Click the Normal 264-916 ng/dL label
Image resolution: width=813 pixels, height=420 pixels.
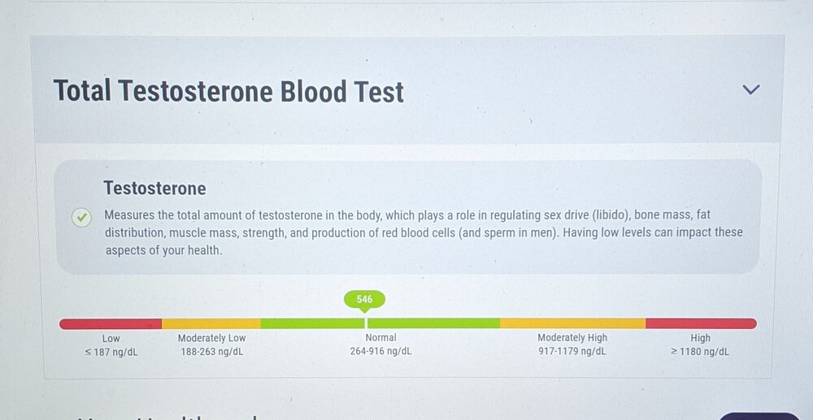click(x=380, y=344)
